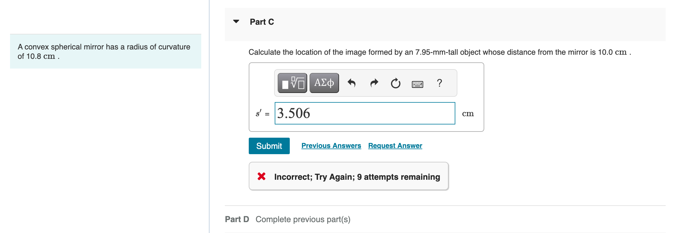This screenshot has height=233, width=684.
Task: Open the math template palette icon
Action: click(292, 83)
